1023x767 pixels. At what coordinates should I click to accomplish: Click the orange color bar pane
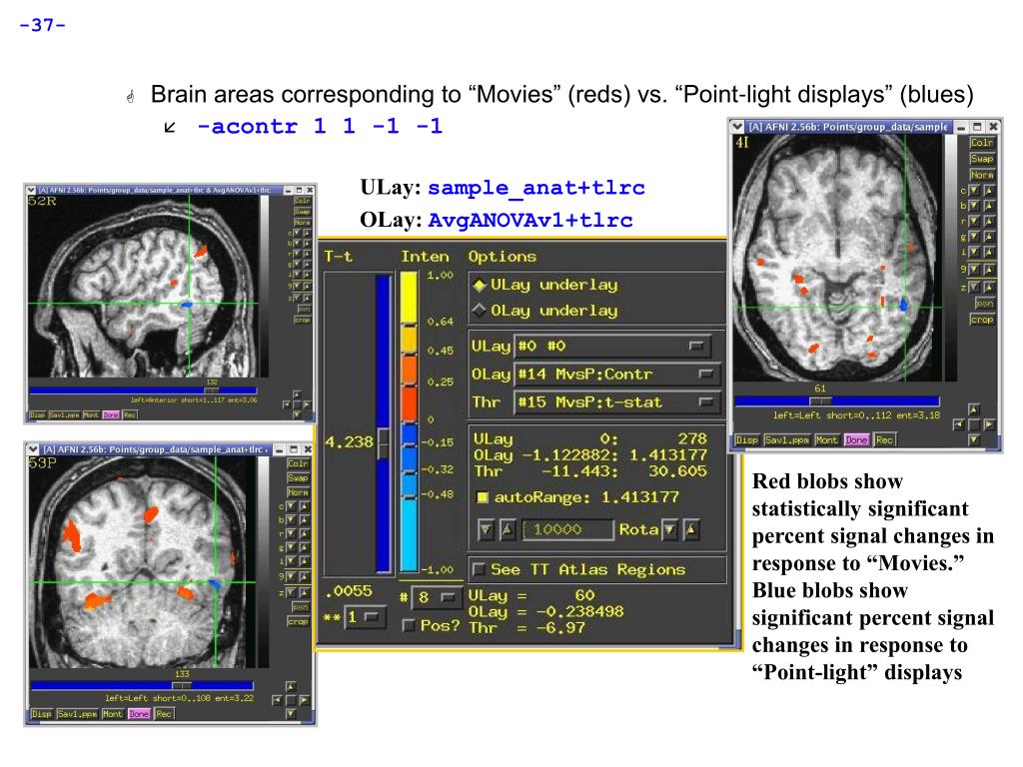pos(409,370)
